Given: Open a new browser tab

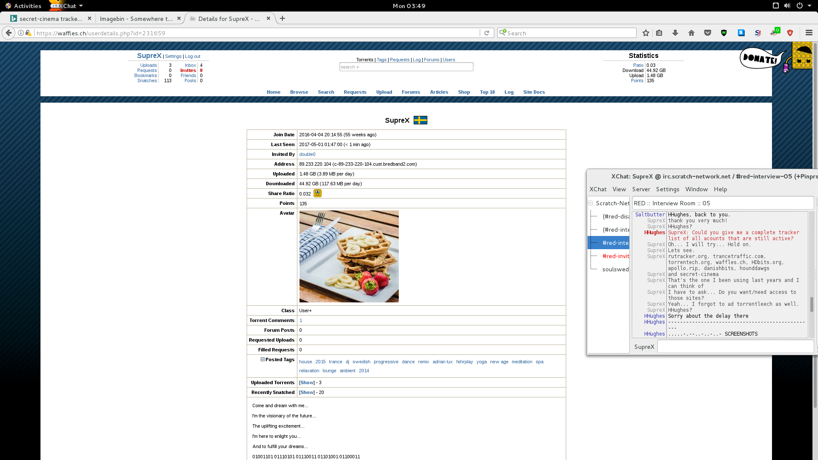Looking at the screenshot, I should point(282,18).
